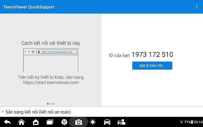Show recent apps overview
The image size is (203, 127).
50,122
